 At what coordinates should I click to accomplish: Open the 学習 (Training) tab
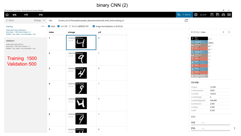(x=26, y=15)
